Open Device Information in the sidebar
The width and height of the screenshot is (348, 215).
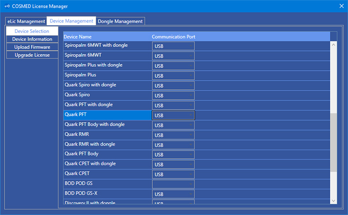point(32,39)
